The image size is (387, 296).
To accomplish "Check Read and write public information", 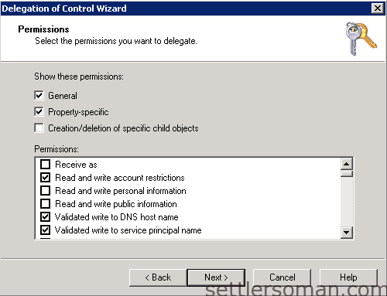I will [46, 204].
